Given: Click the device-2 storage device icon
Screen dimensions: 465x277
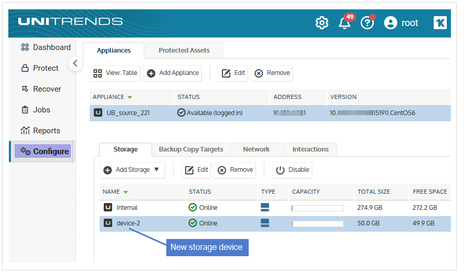Looking at the screenshot, I should (x=108, y=223).
